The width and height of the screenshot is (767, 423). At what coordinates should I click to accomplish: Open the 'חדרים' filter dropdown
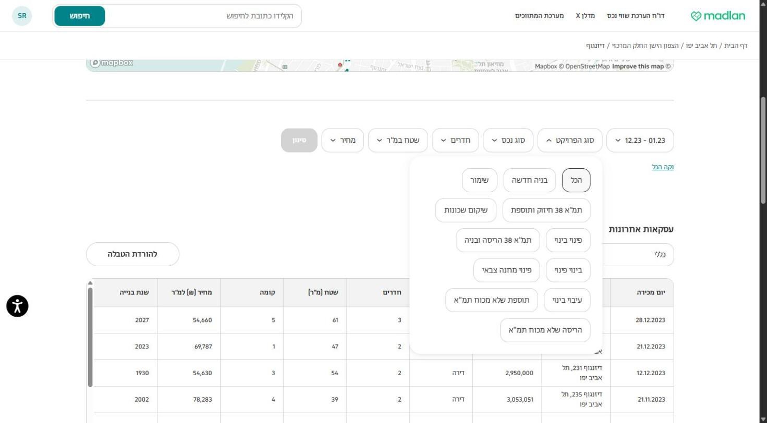(x=456, y=140)
